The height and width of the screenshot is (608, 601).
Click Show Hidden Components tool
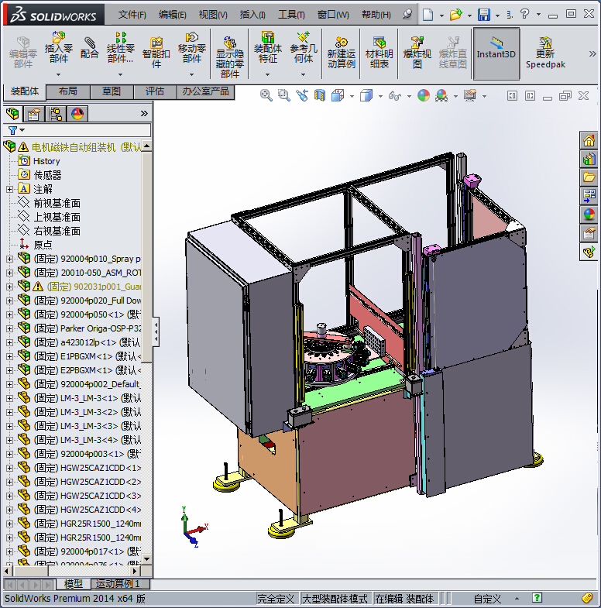click(x=229, y=57)
